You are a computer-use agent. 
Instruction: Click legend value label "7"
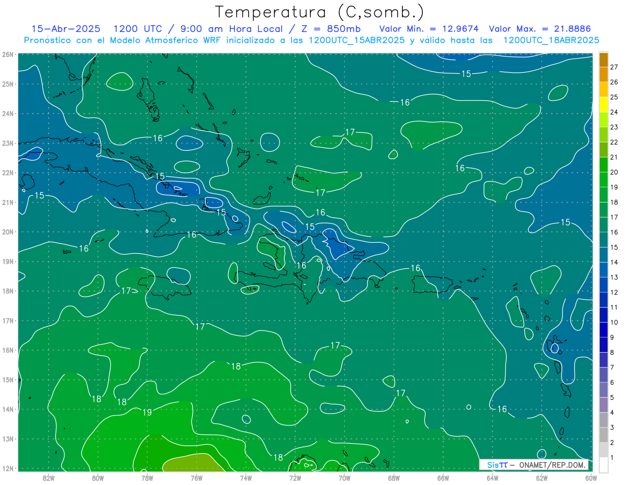[613, 367]
